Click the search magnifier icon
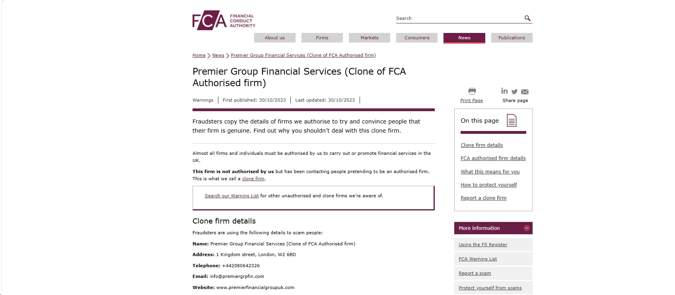Image resolution: width=675 pixels, height=295 pixels. click(527, 18)
